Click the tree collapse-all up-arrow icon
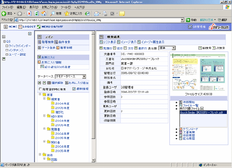Screen dimensions: 232x168 coord(40,83)
